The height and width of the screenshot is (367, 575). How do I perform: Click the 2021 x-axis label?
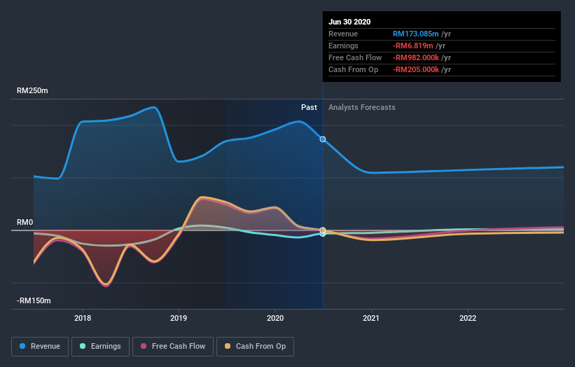pos(371,318)
